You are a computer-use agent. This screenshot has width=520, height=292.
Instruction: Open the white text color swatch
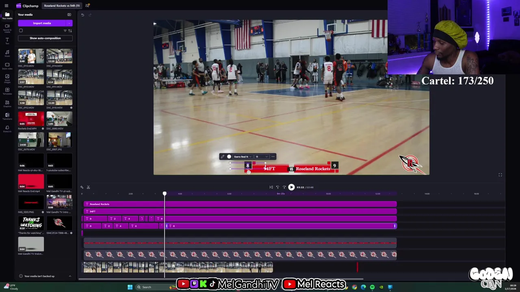(229, 157)
